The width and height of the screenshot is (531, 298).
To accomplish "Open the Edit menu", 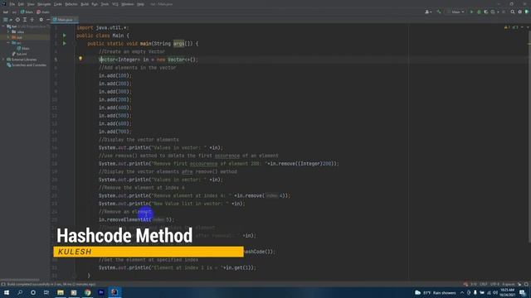I will point(21,4).
